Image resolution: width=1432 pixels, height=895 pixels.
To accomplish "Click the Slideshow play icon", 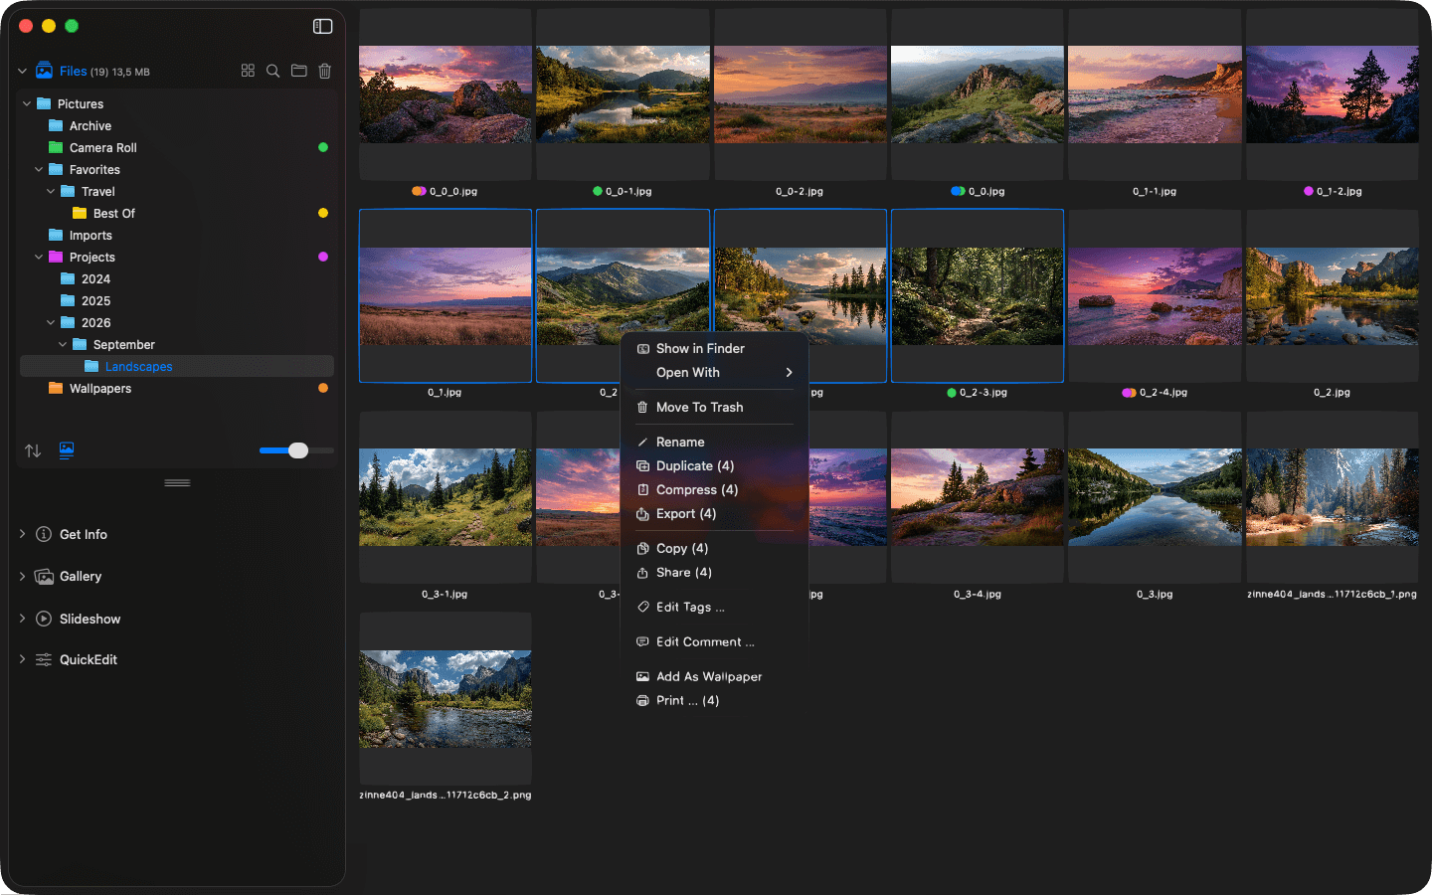I will coord(43,618).
